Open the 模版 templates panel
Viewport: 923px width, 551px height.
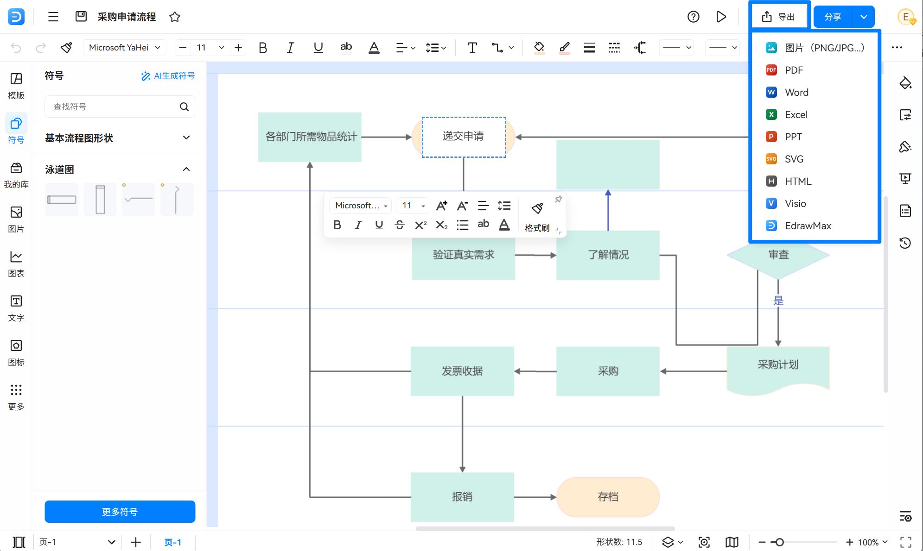pyautogui.click(x=16, y=86)
